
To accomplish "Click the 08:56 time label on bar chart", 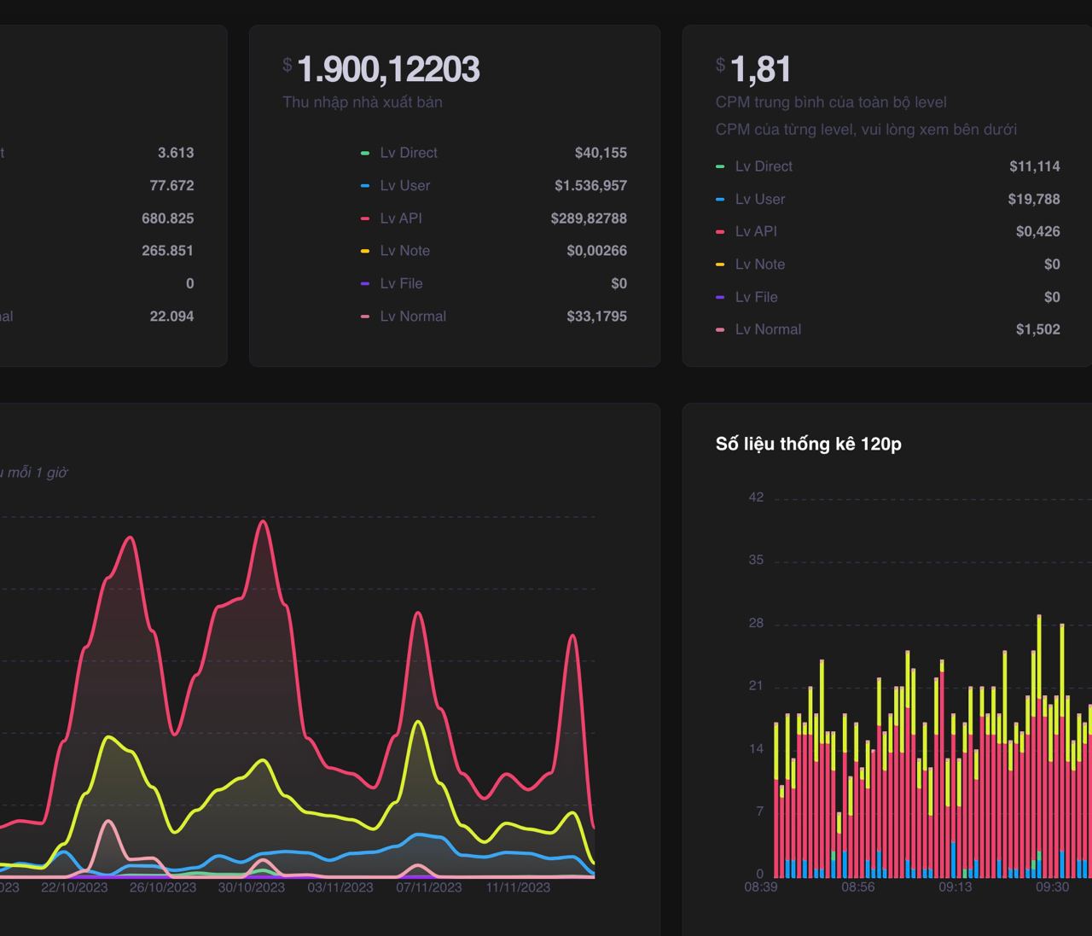I will pyautogui.click(x=858, y=887).
